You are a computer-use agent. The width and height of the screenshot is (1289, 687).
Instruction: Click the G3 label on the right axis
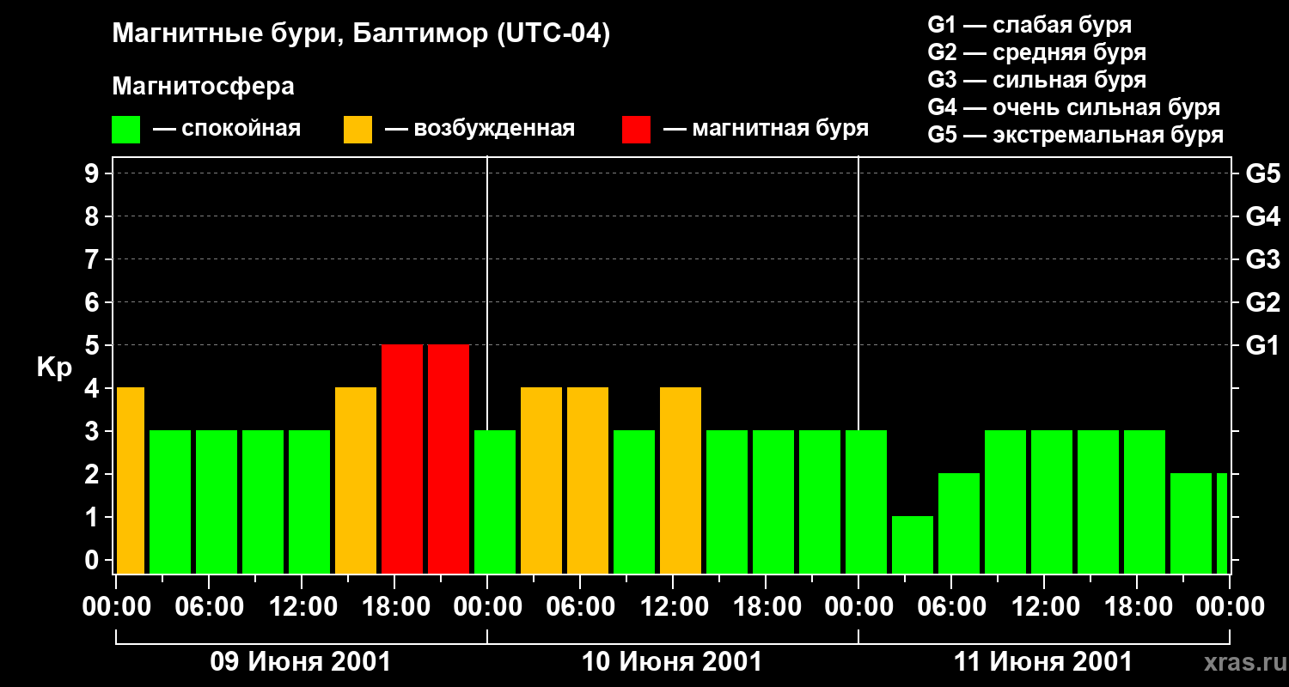coord(1262,259)
